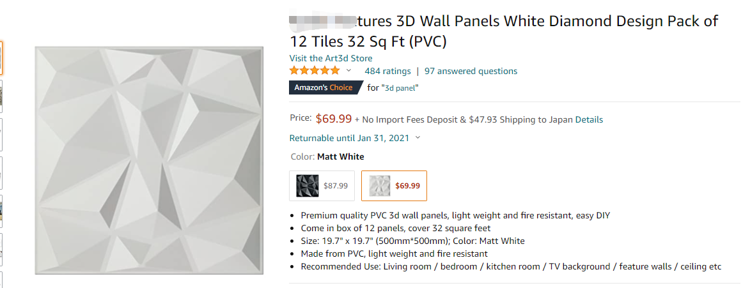
Task: Visit the Art3d Store link
Action: 331,58
